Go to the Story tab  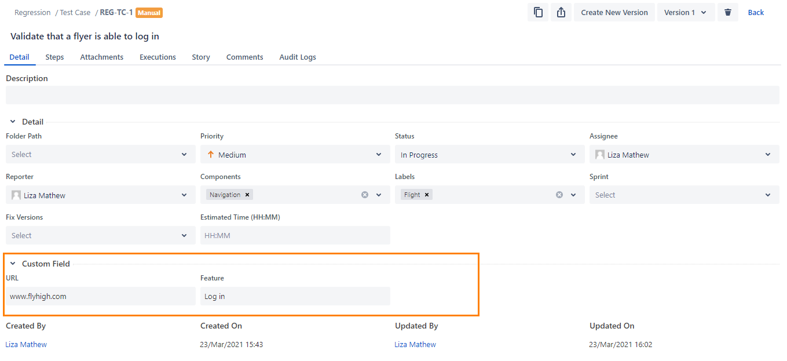[x=201, y=57]
